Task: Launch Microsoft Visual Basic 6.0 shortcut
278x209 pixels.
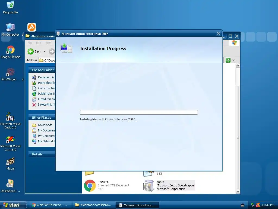Action: pos(10,121)
